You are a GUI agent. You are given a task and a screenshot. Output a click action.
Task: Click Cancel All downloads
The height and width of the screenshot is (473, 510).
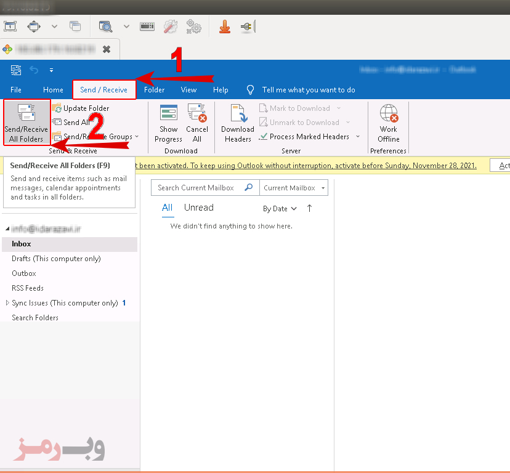tap(196, 123)
